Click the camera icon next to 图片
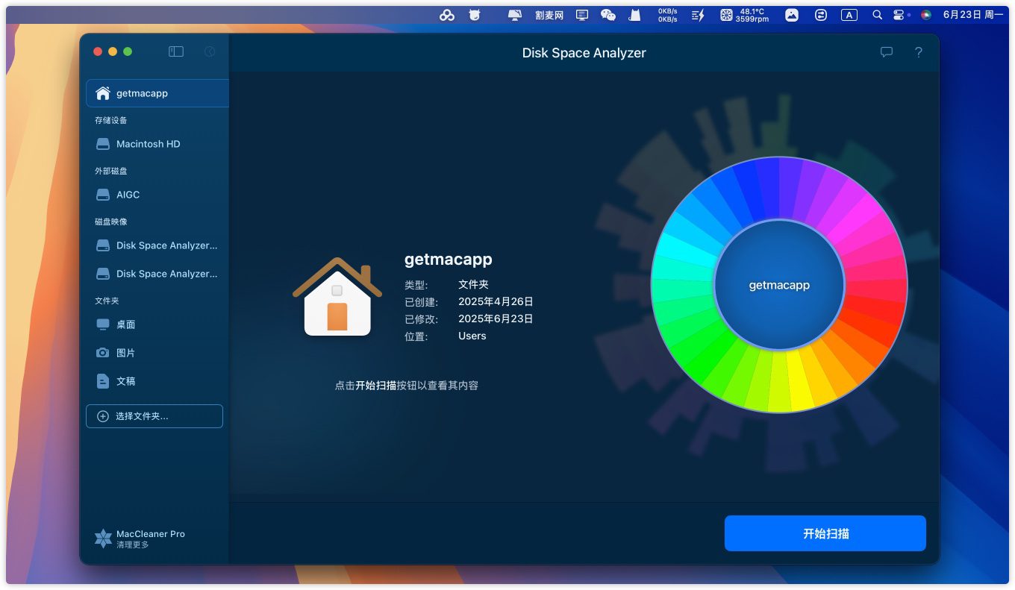The width and height of the screenshot is (1015, 590). pyautogui.click(x=103, y=353)
